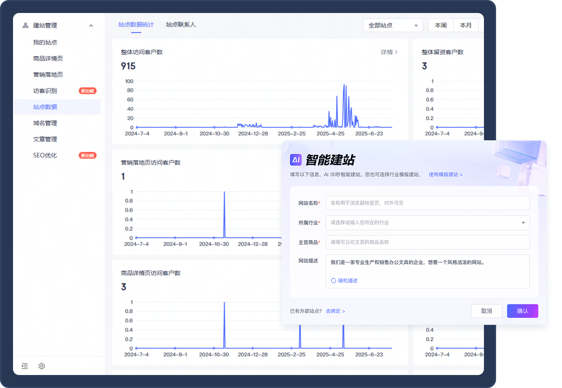Click the 新功能 badge beside 访客识别

click(87, 91)
